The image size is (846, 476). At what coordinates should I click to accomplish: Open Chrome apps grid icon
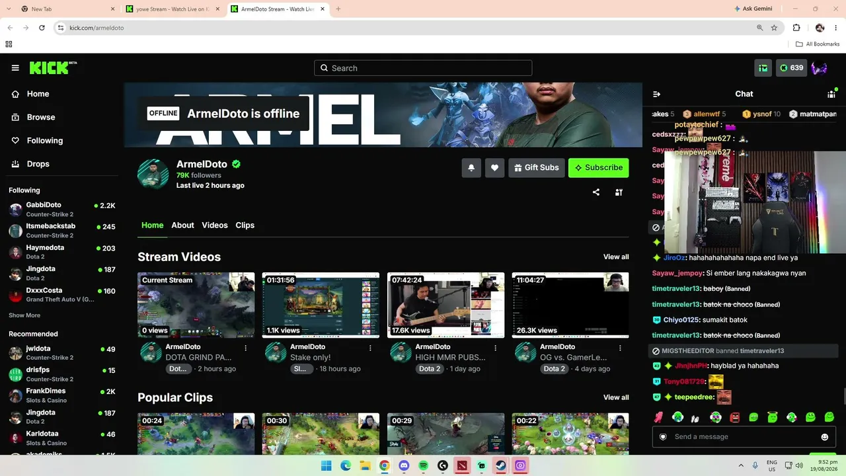point(9,44)
